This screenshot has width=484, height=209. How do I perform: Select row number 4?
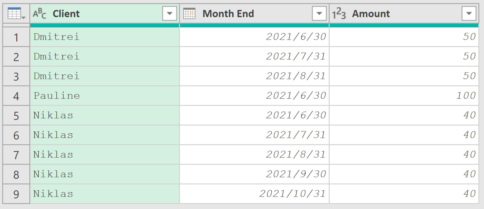[x=16, y=96]
